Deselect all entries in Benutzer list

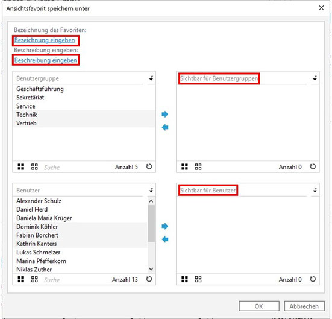pyautogui.click(x=34, y=279)
